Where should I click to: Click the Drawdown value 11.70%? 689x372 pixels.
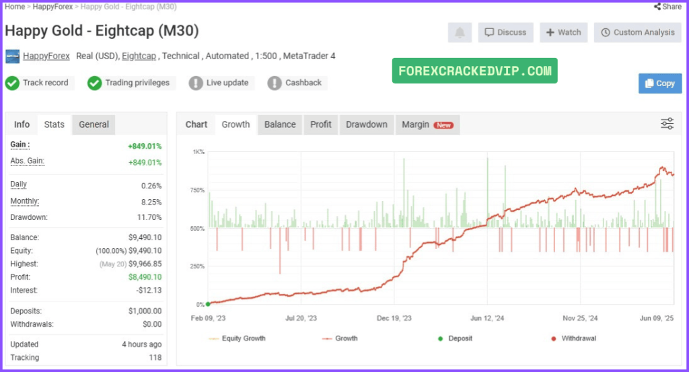coord(149,217)
